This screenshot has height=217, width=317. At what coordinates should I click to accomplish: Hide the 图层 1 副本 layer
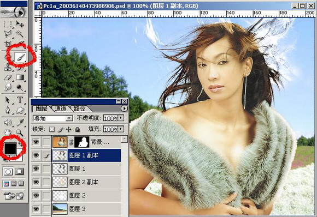(36, 155)
